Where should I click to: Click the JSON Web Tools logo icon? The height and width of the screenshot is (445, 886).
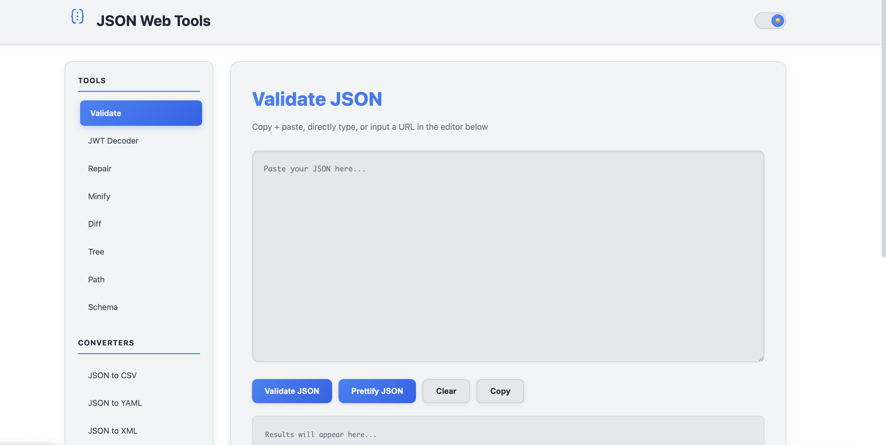click(77, 17)
